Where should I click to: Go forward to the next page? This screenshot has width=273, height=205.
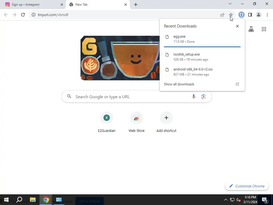[x=14, y=15]
